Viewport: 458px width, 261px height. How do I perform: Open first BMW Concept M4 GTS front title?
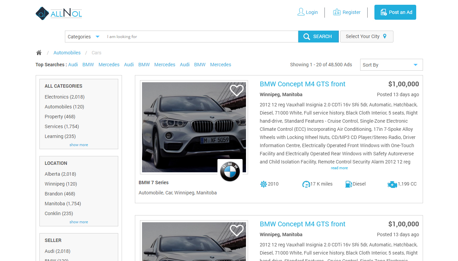[302, 84]
